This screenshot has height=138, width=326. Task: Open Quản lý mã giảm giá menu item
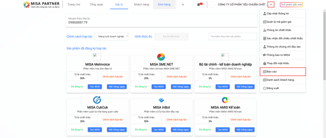pyautogui.click(x=283, y=22)
